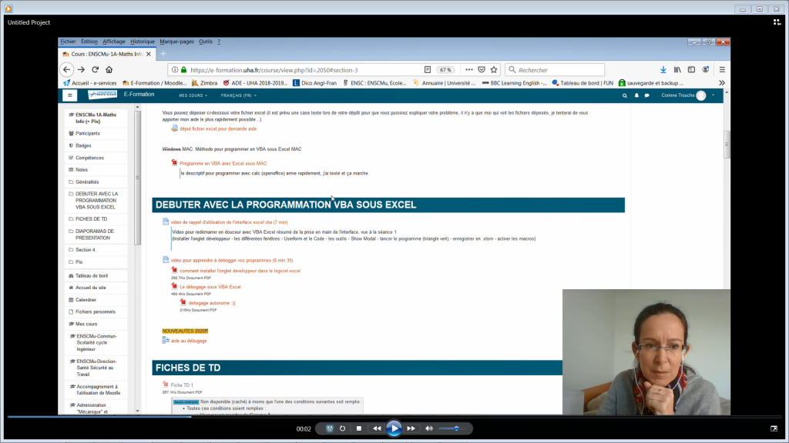Open a new Firefox tab
Viewport: 789px width, 443px height.
163,54
